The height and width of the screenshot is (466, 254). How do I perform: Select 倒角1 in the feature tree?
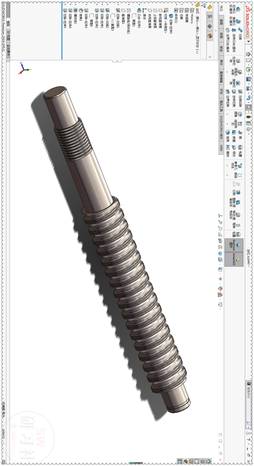click(x=81, y=14)
